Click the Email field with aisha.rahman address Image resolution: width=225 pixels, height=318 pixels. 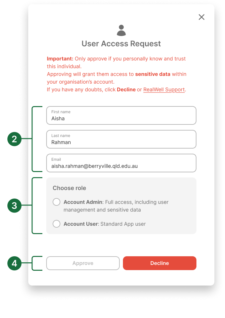click(x=121, y=163)
